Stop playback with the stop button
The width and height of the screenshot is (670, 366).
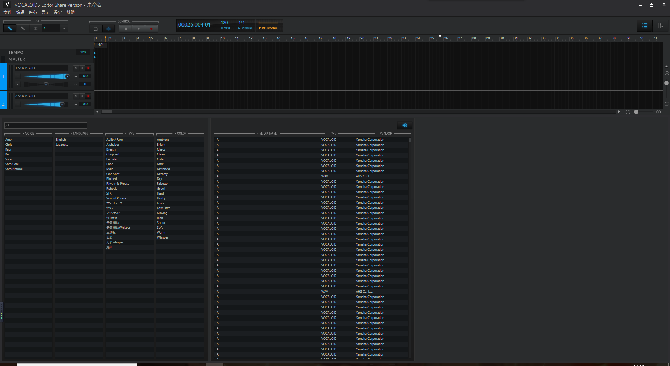click(126, 29)
